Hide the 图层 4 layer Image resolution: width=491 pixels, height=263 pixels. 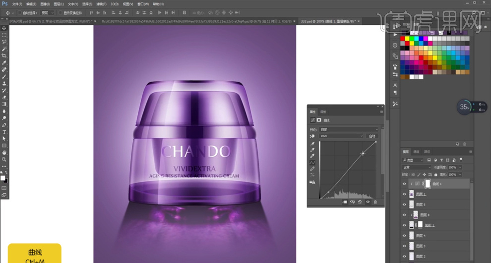(404, 235)
